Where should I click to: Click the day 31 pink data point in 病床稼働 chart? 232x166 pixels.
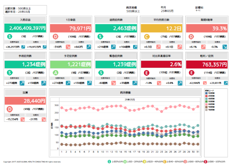[198, 107]
